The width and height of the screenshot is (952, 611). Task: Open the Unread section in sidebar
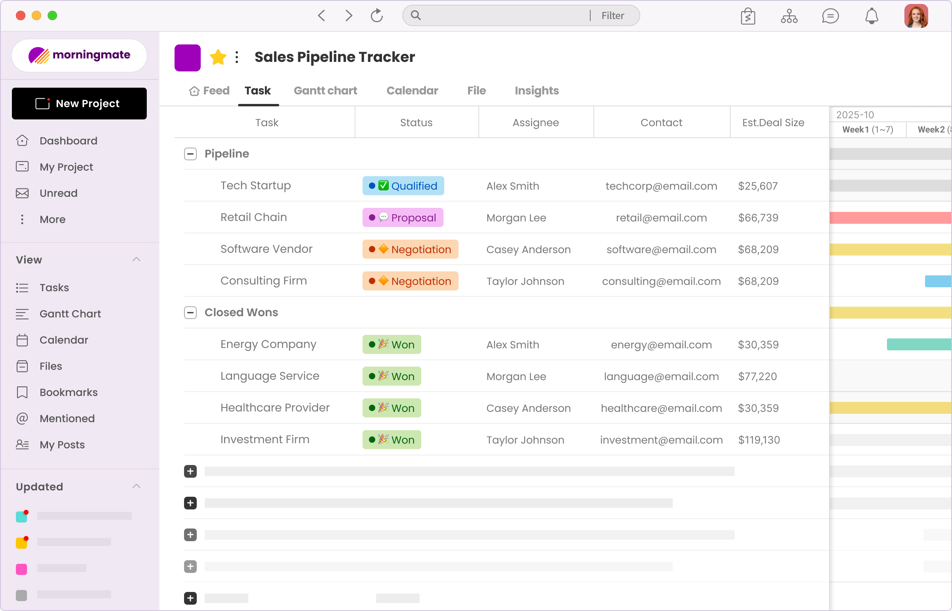[58, 193]
